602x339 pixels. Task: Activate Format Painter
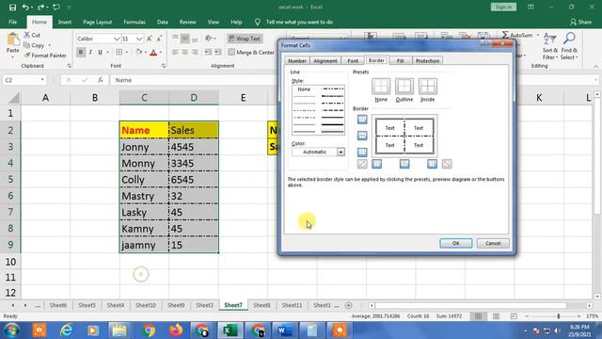[45, 56]
